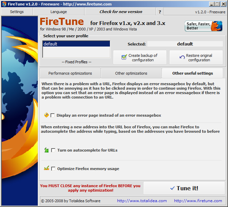Enable Display an error page instead of messagebox
The image size is (228, 207).
pos(53,115)
